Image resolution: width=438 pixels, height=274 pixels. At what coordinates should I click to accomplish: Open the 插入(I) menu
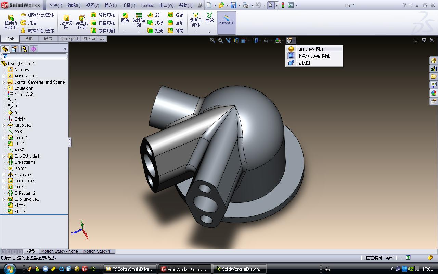coord(111,5)
